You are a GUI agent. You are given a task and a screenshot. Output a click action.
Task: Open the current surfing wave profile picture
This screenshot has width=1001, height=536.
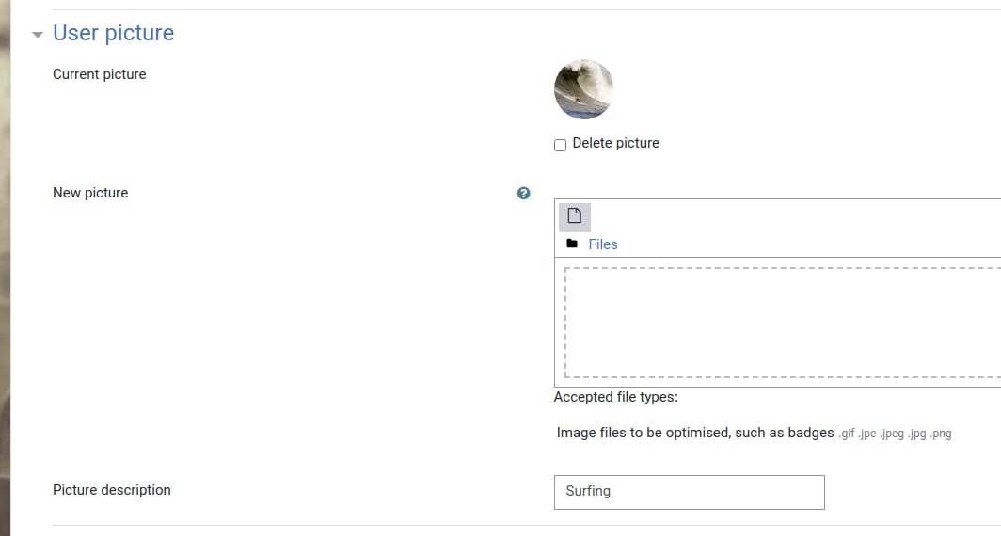coord(583,89)
